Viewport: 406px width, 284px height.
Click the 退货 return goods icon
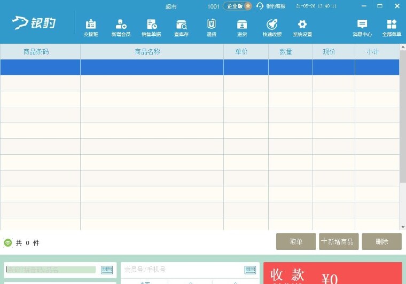212,28
